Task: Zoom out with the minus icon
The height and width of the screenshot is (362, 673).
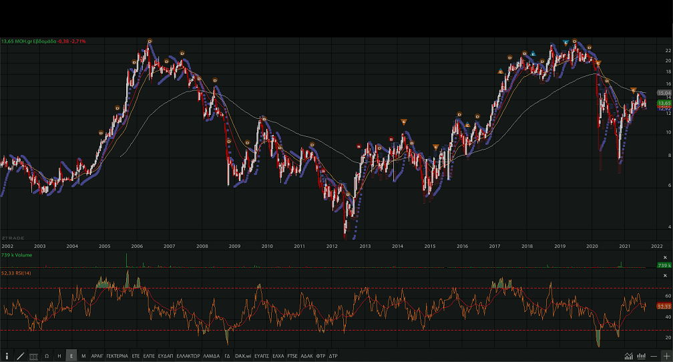Action: coord(654,356)
